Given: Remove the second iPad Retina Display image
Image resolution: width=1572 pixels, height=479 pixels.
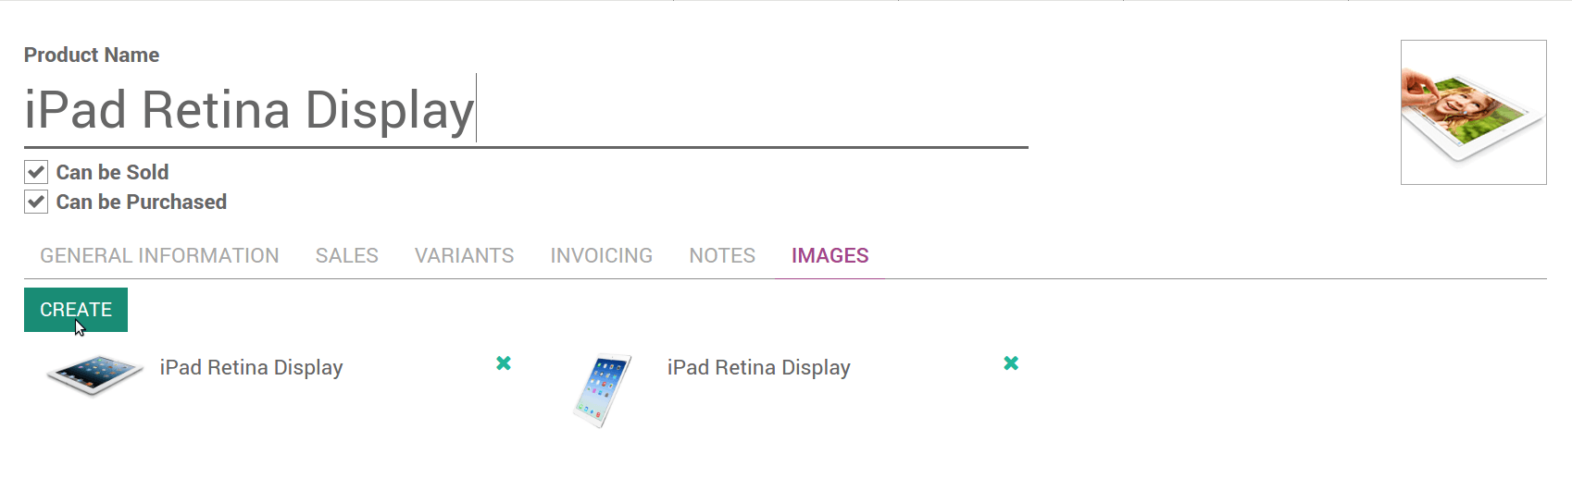Looking at the screenshot, I should pyautogui.click(x=1011, y=363).
